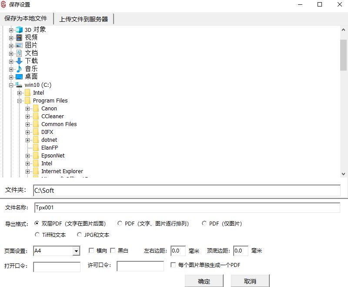
Task: Click the DIFX folder icon
Action: [x=36, y=132]
